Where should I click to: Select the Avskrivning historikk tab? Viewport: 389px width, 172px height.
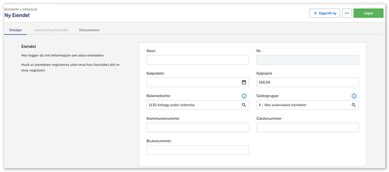pos(51,30)
